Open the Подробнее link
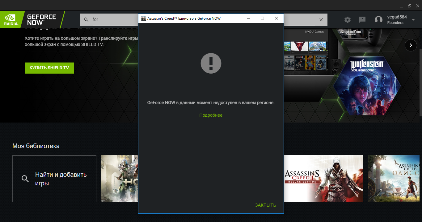The image size is (422, 222). 211,115
